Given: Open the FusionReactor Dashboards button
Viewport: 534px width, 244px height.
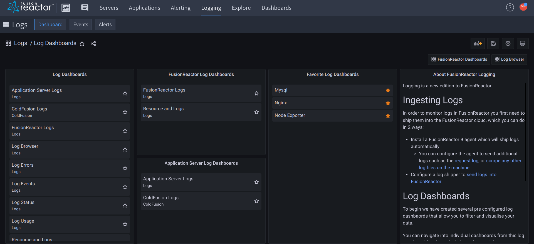Looking at the screenshot, I should pos(459,59).
